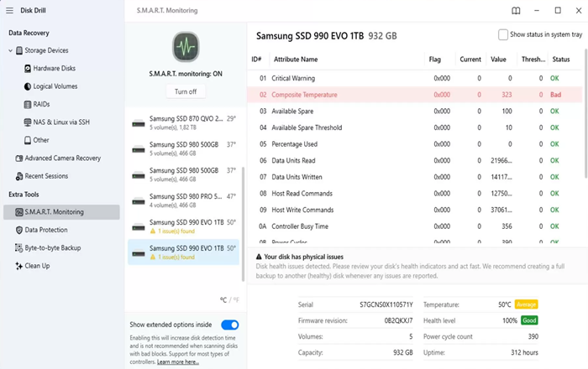This screenshot has height=369, width=588.
Task: Follow the Learn more here link
Action: [178, 362]
